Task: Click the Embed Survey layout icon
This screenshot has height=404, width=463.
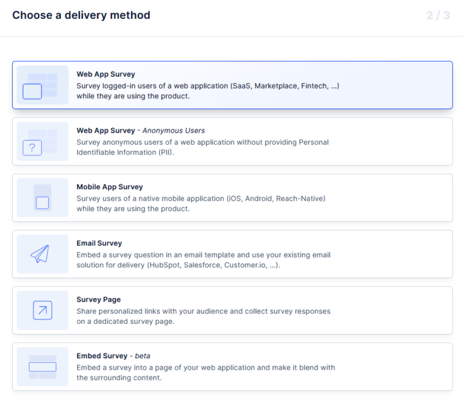Action: (42, 367)
